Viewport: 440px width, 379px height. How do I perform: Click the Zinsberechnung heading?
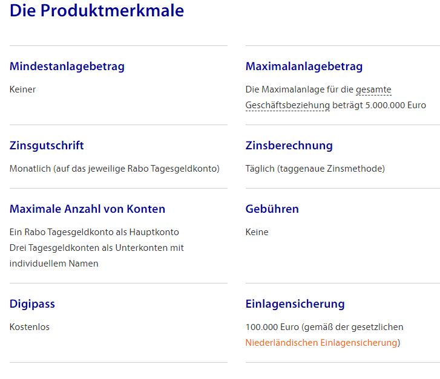pyautogui.click(x=289, y=146)
